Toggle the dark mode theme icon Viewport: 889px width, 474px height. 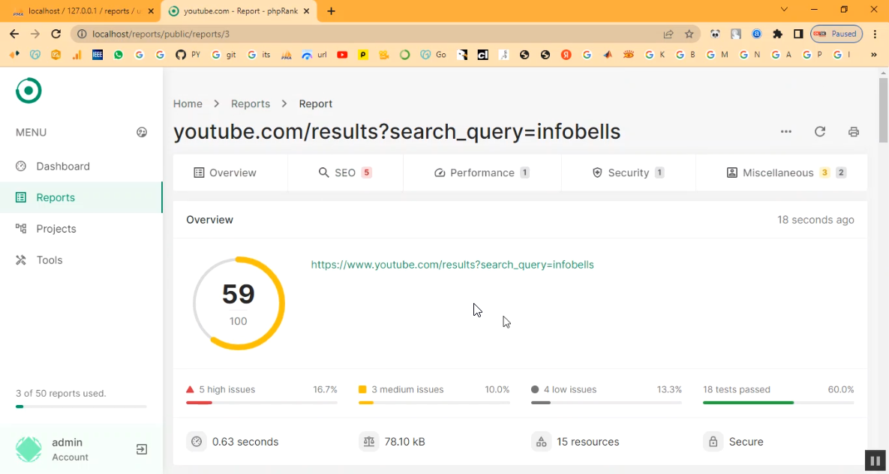[x=142, y=133]
